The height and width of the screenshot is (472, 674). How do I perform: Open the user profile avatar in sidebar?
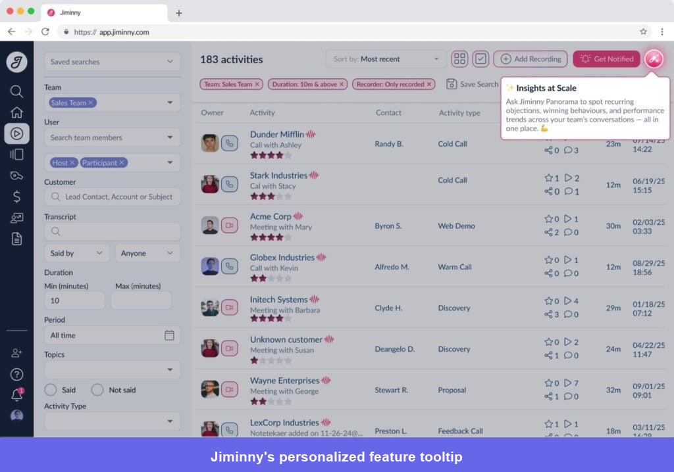tap(16, 415)
